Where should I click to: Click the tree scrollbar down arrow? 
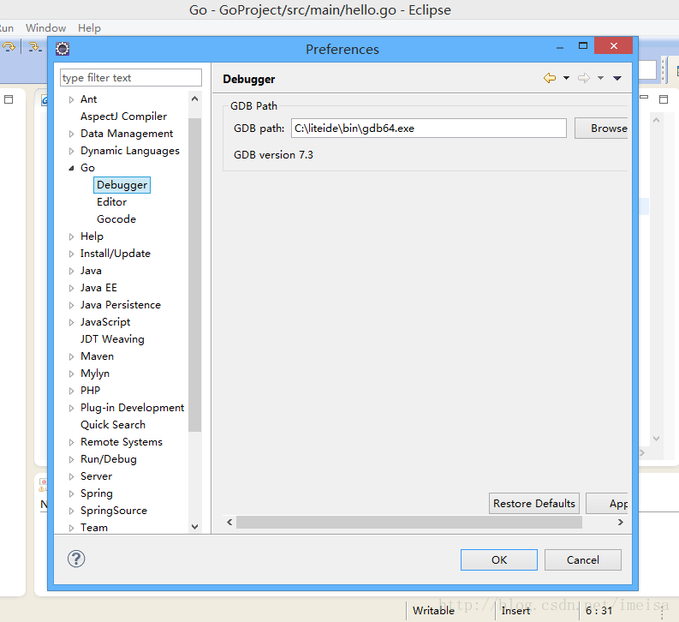click(x=195, y=527)
